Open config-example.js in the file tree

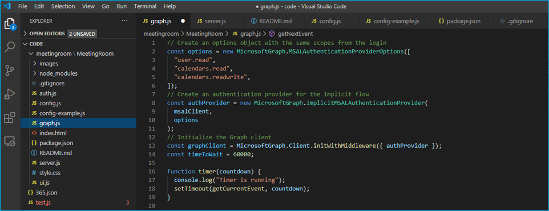pos(78,113)
